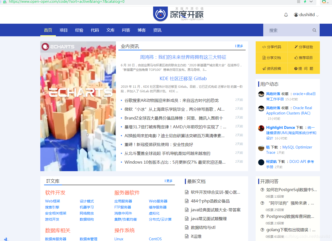Select the 问答 nav tab
This screenshot has width=332, height=241.
(x=126, y=30)
